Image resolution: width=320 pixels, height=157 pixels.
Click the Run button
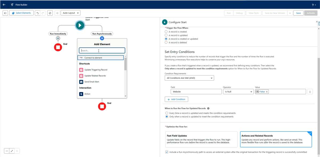click(229, 13)
